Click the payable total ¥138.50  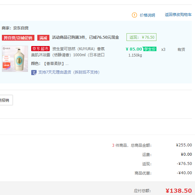tap(179, 191)
